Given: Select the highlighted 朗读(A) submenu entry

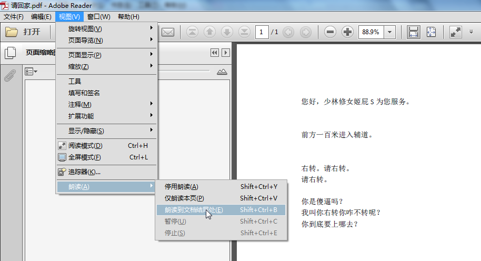Looking at the screenshot, I should [x=106, y=187].
